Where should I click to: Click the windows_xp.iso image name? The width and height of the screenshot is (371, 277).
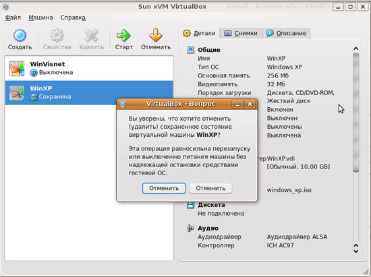tap(289, 190)
